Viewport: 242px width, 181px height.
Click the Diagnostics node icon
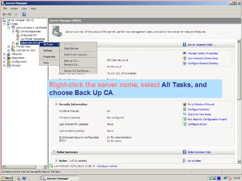[x=9, y=58]
